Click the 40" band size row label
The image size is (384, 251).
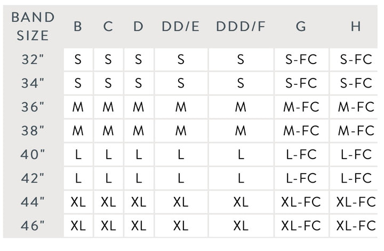pyautogui.click(x=33, y=154)
